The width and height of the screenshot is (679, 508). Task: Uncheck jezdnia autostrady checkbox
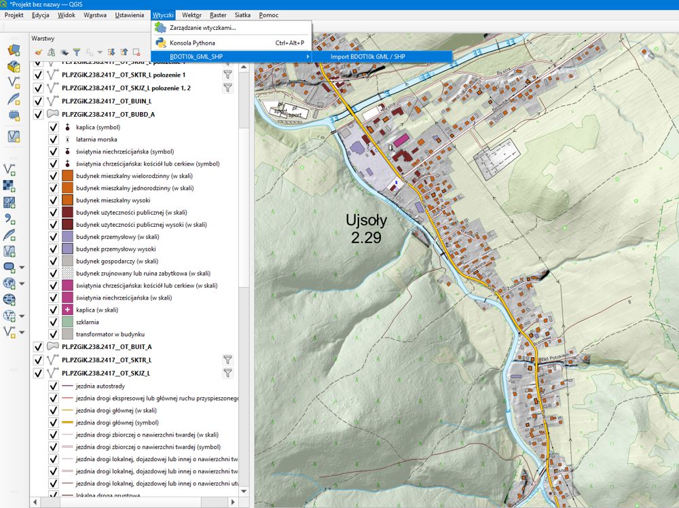tap(53, 386)
